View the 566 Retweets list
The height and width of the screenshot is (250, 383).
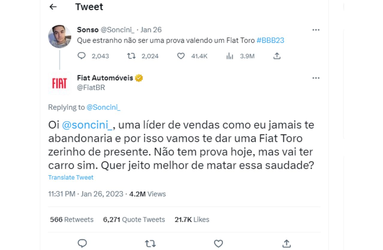click(x=72, y=219)
